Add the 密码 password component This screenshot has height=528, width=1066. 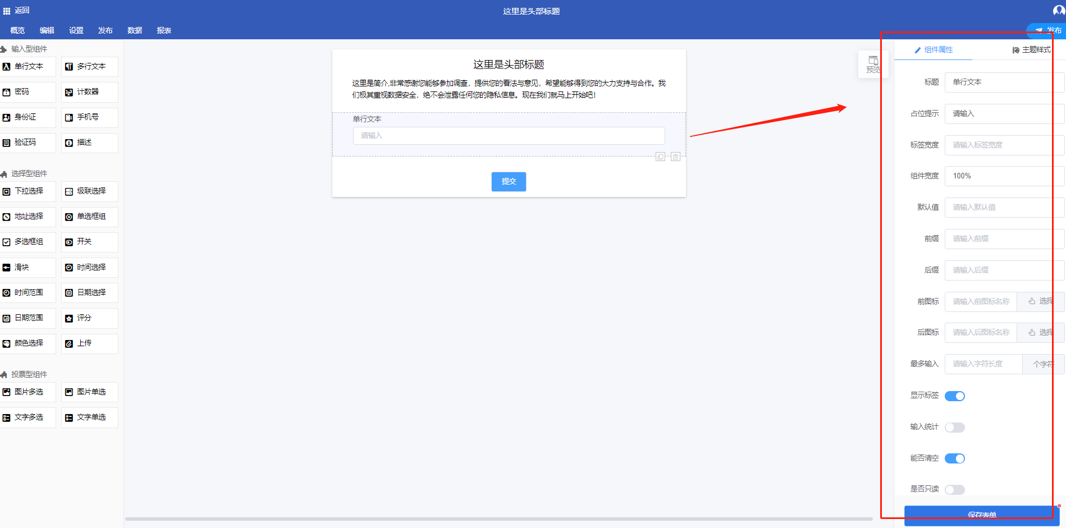28,92
